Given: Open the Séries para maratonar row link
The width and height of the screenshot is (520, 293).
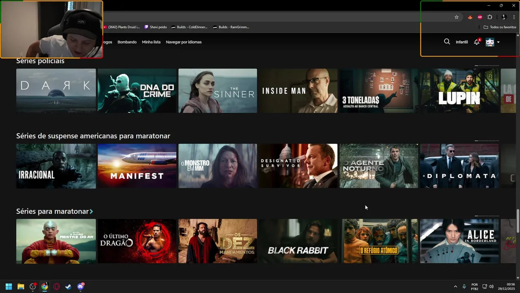Looking at the screenshot, I should (x=52, y=211).
